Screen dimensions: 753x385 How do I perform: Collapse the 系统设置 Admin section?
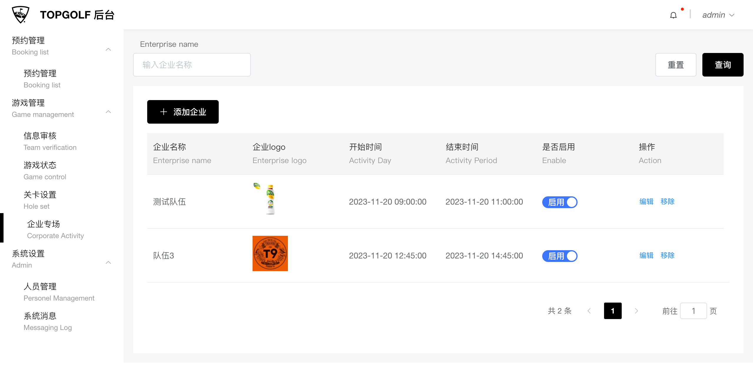[108, 263]
